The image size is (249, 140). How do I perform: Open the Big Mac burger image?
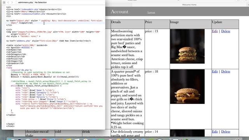click(x=187, y=46)
